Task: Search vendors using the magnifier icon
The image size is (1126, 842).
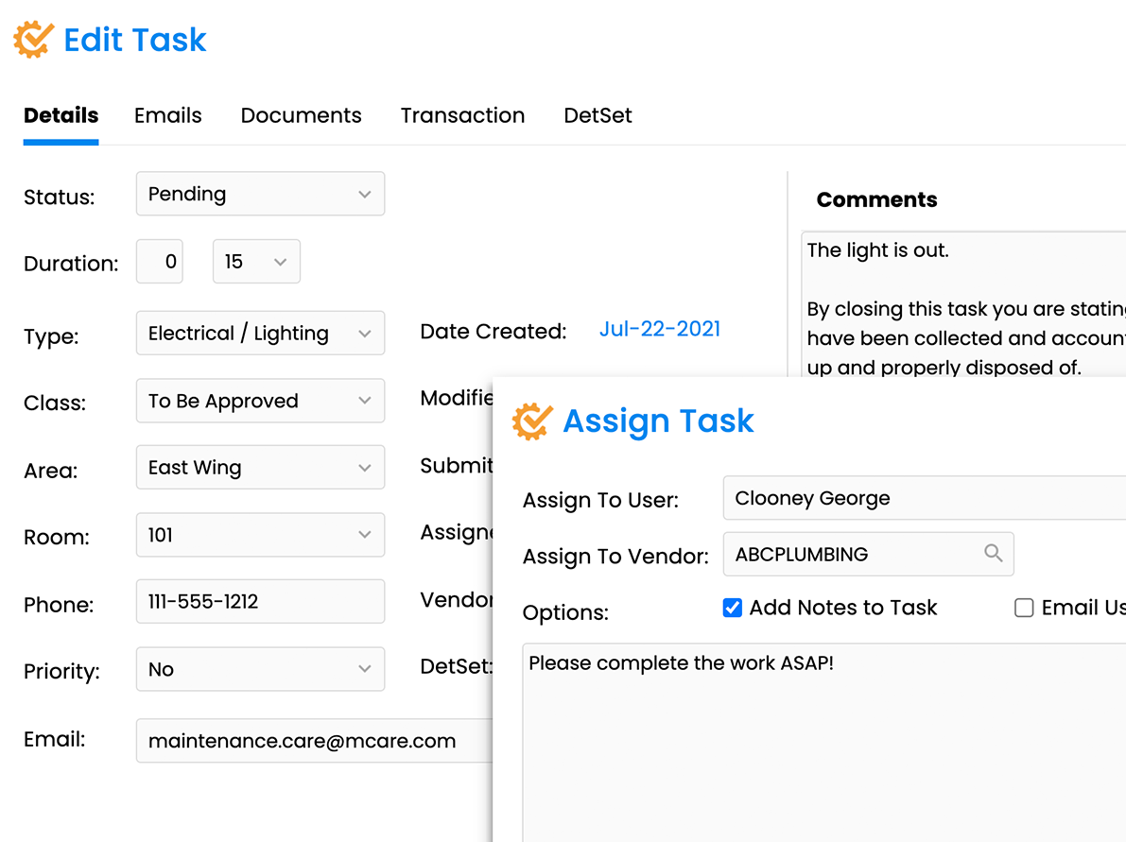Action: click(x=993, y=554)
